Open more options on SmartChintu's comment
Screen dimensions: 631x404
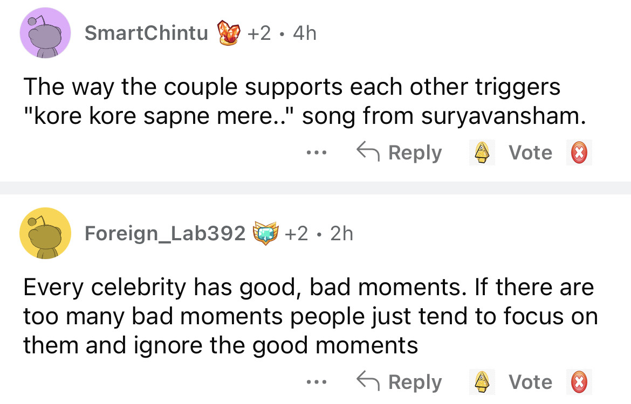coord(312,153)
